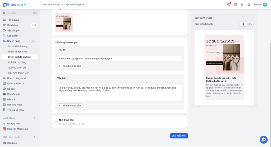Click the Haravan logo

tap(14, 4)
